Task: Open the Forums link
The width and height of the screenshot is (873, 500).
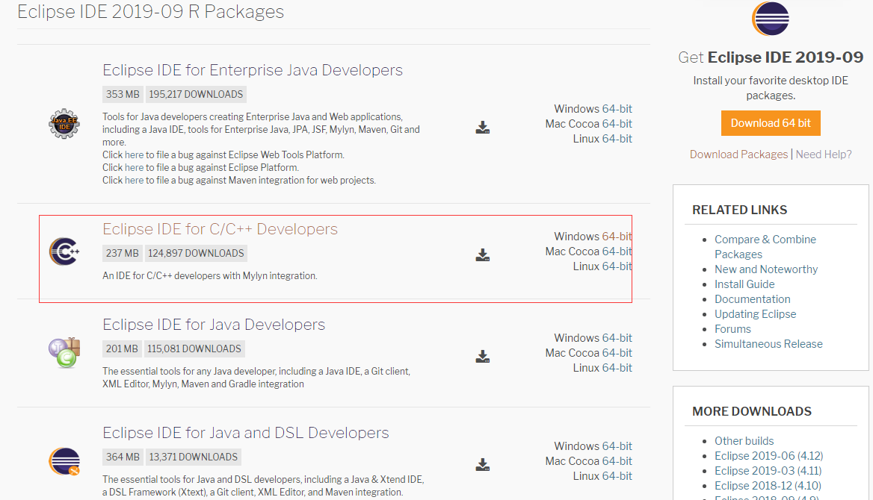Action: [732, 329]
